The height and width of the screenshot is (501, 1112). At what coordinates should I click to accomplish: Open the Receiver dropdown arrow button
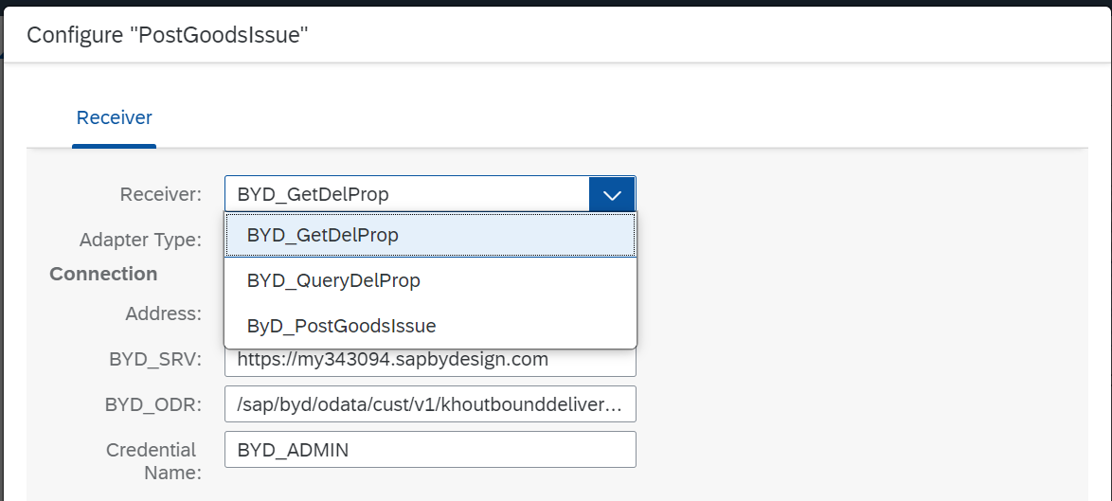coord(612,195)
